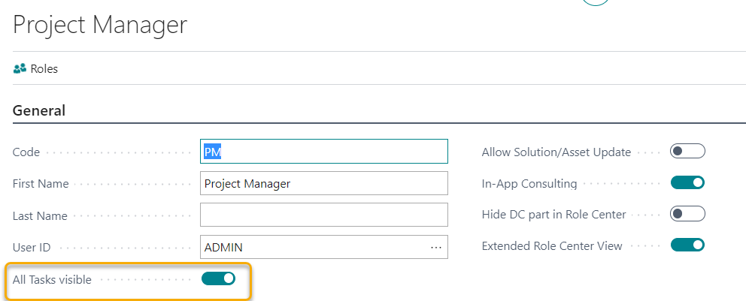This screenshot has height=301, width=746.
Task: Click the Allow Solution/Asset Update label
Action: [556, 152]
